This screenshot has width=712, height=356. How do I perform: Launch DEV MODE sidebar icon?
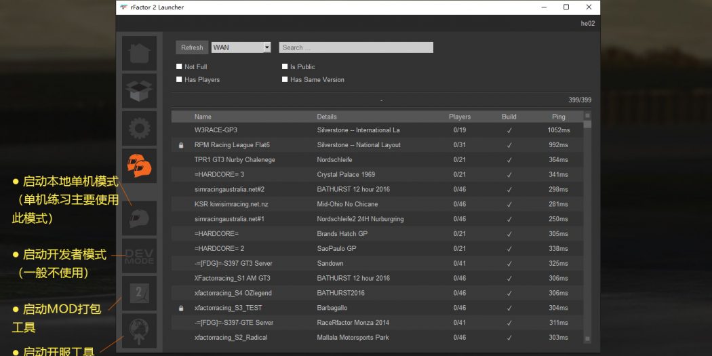140,256
